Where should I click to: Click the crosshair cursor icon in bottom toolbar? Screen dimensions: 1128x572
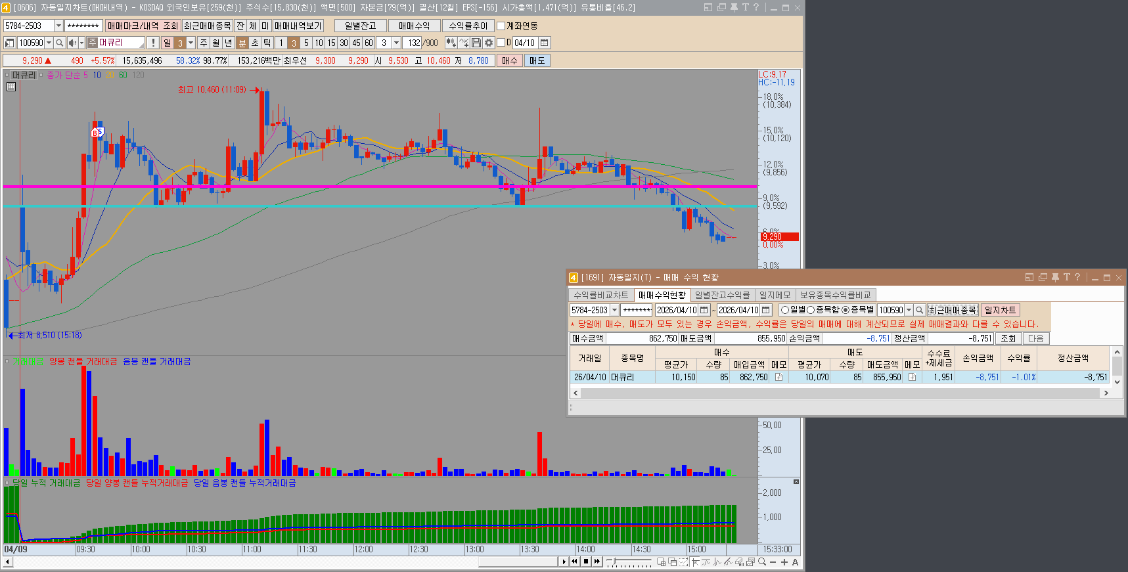(x=695, y=562)
